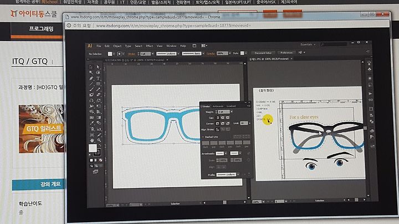Select the Line Segment tool
This screenshot has width=399, height=224.
91,84
